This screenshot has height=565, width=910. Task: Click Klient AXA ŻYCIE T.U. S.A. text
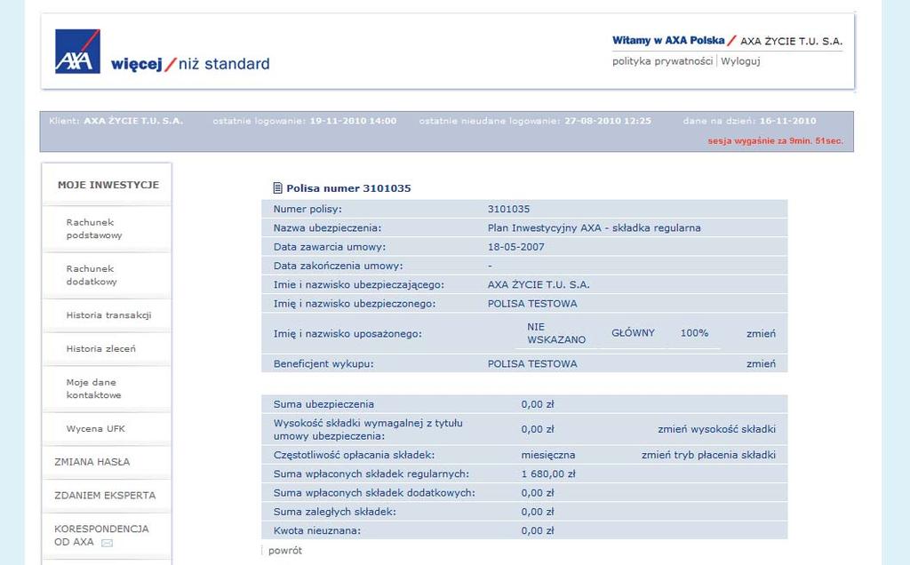click(116, 121)
